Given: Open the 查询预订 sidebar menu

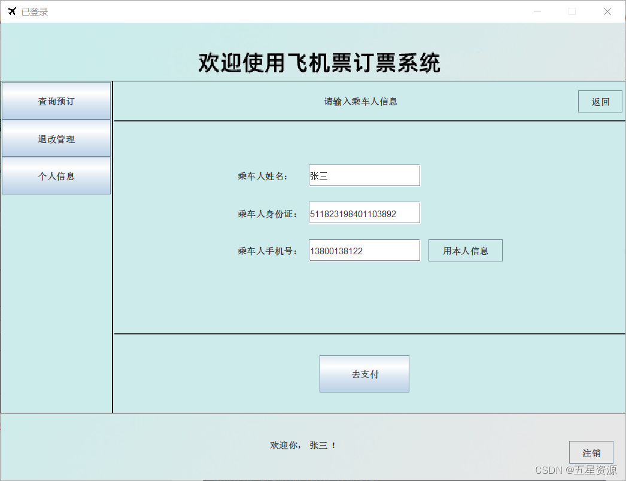Looking at the screenshot, I should point(56,101).
